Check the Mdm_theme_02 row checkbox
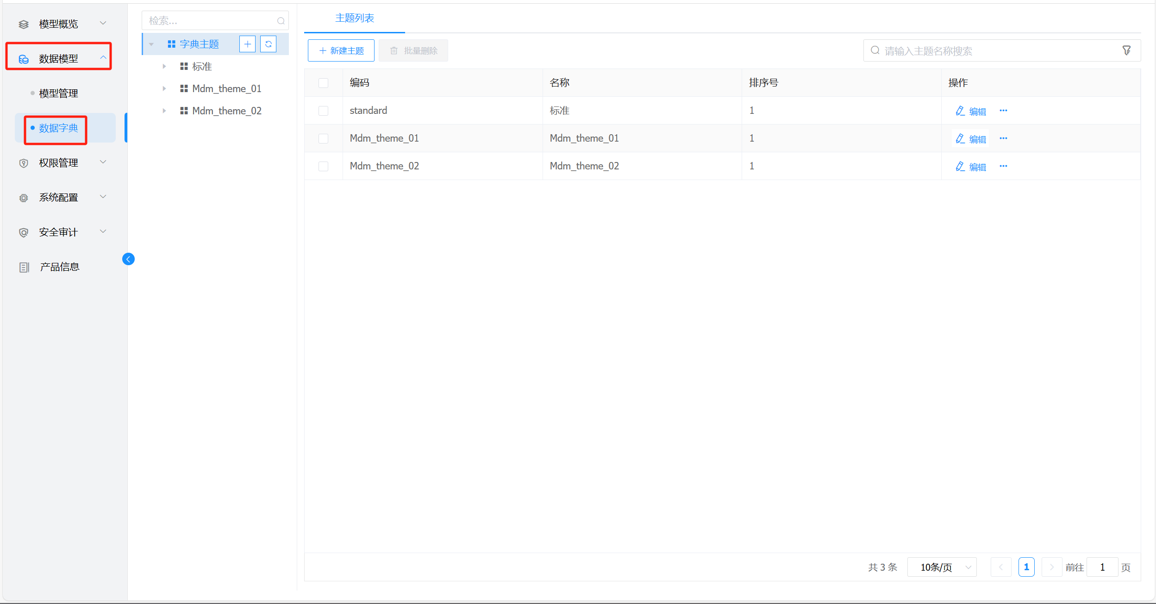Image resolution: width=1156 pixels, height=604 pixels. (x=323, y=167)
